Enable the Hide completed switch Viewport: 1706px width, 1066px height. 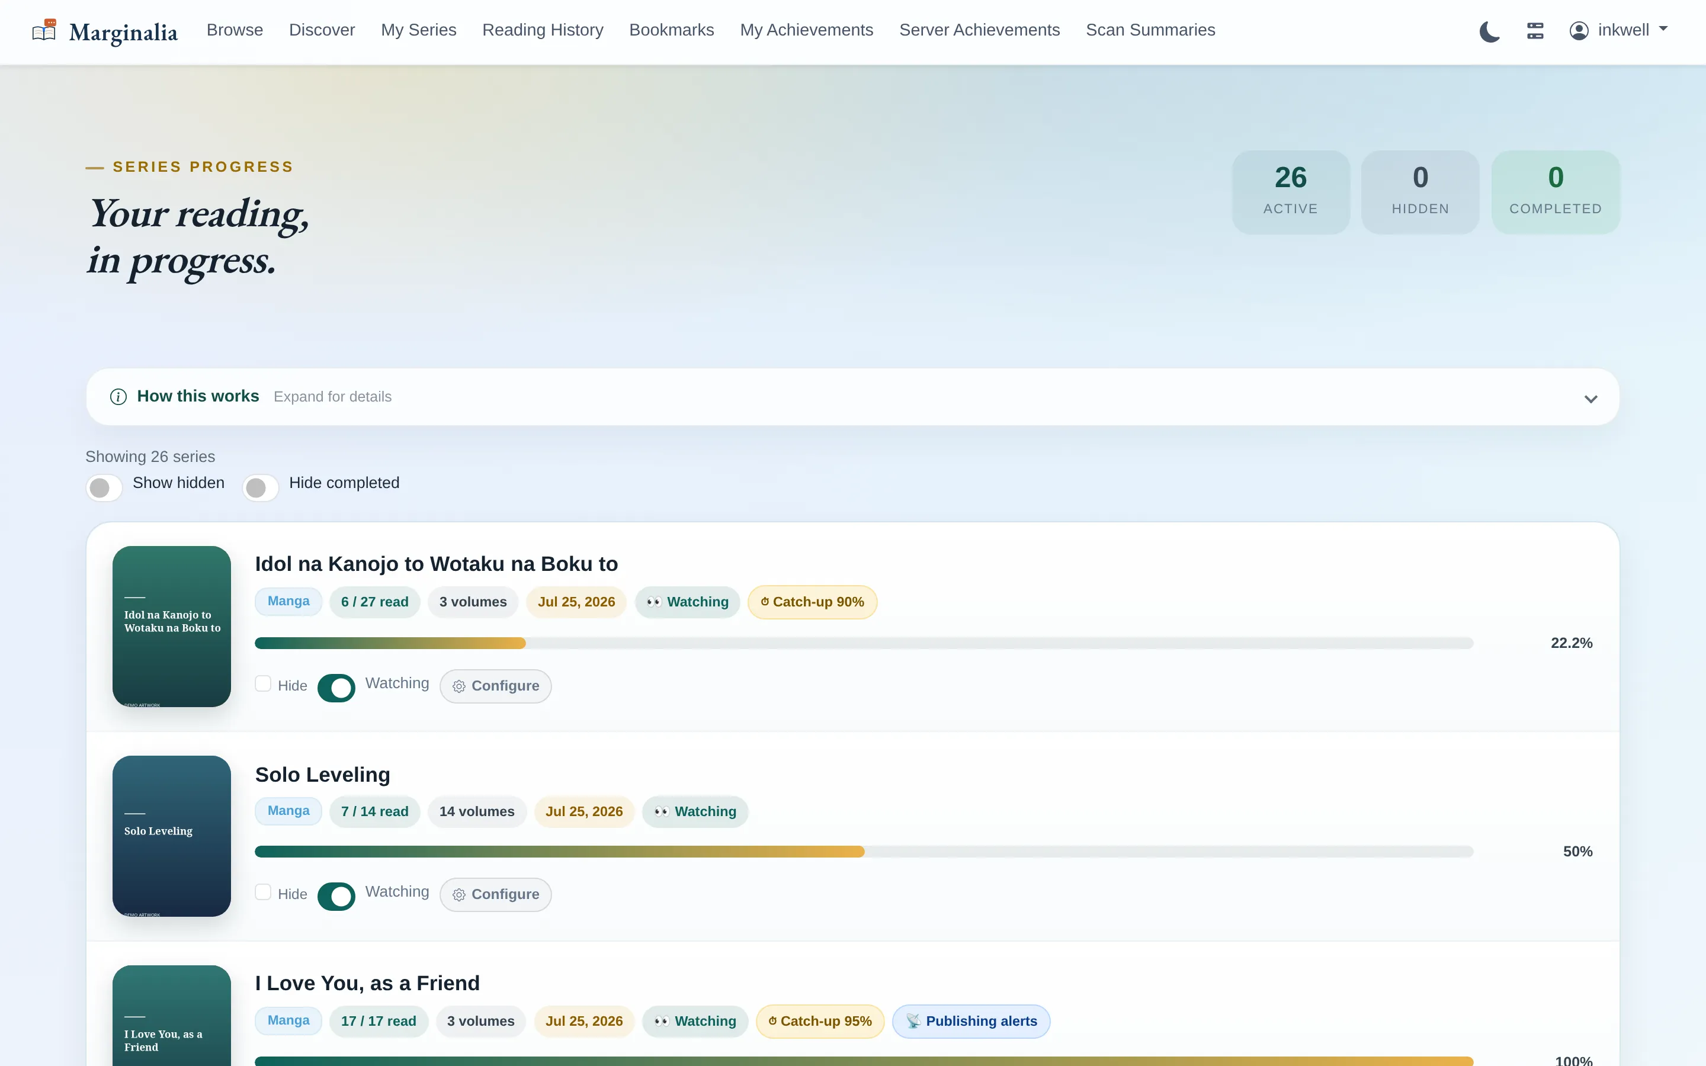pyautogui.click(x=261, y=487)
